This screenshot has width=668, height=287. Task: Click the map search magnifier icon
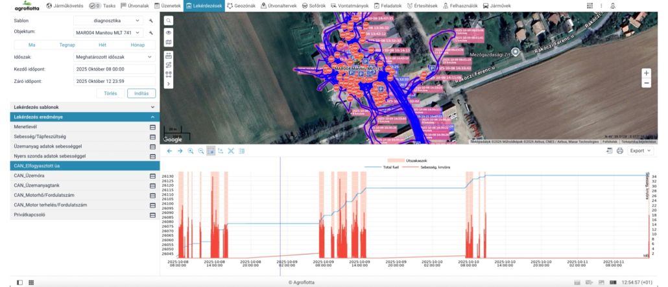(169, 21)
